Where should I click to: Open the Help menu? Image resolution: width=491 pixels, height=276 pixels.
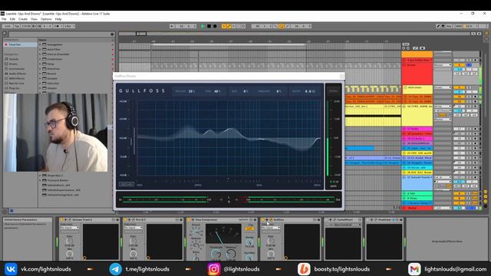[x=58, y=19]
